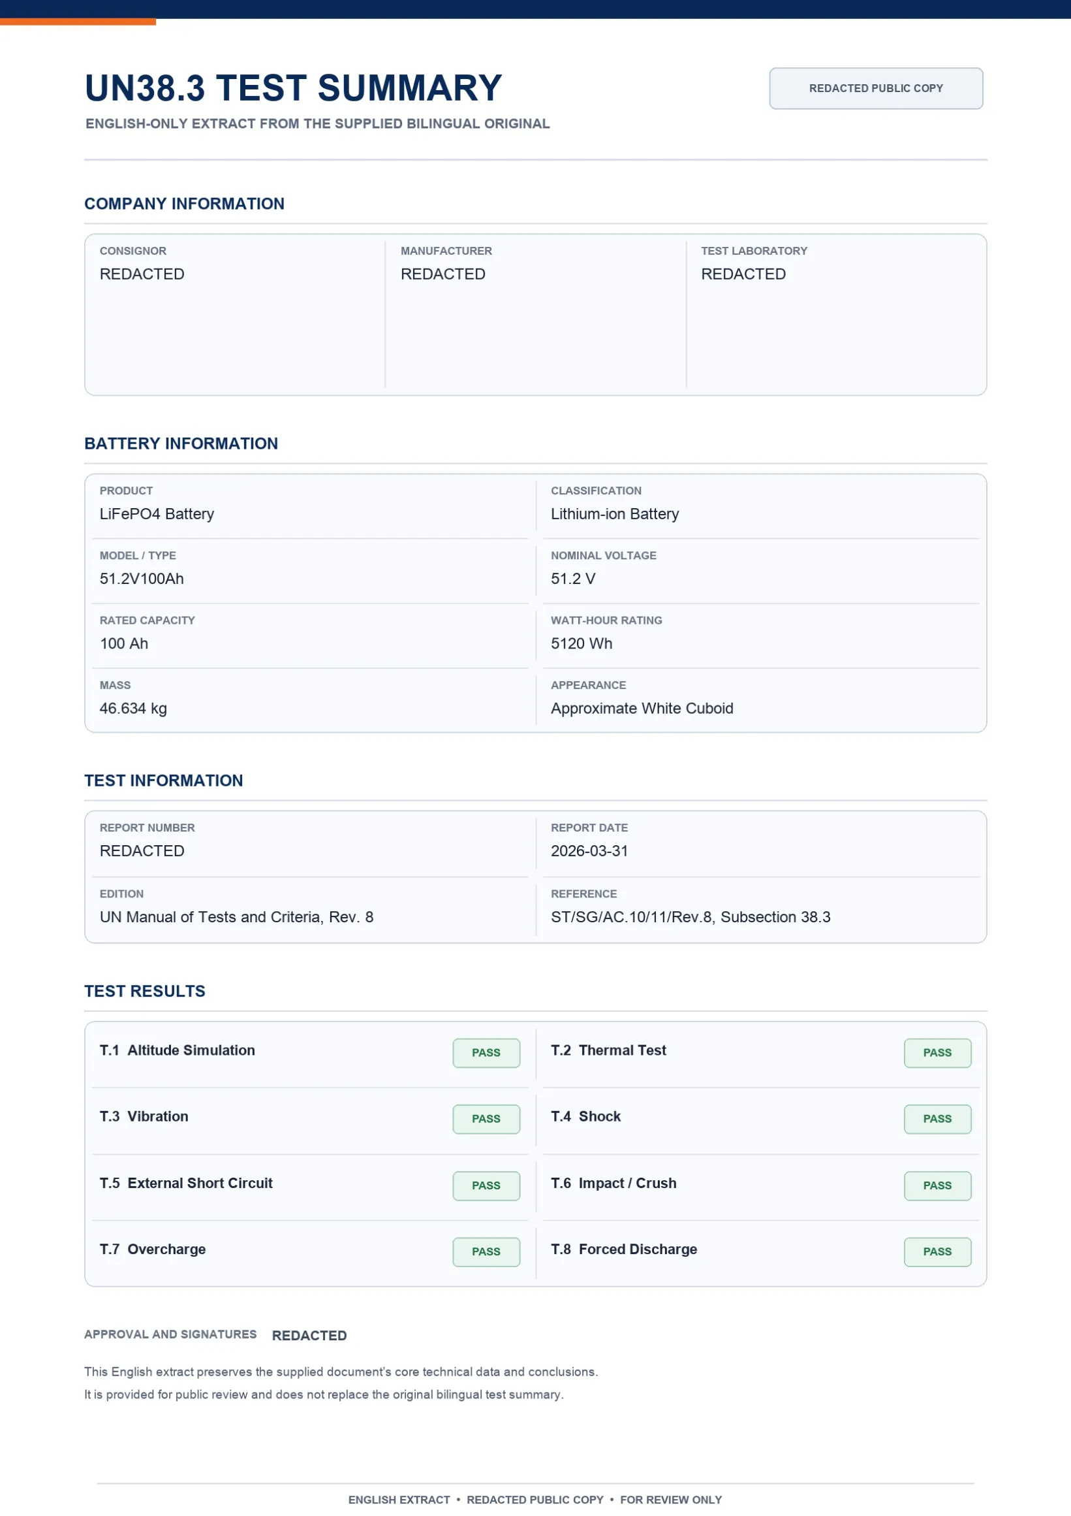The image size is (1071, 1516).
Task: Select the Consignor REDACTED value
Action: click(x=142, y=274)
